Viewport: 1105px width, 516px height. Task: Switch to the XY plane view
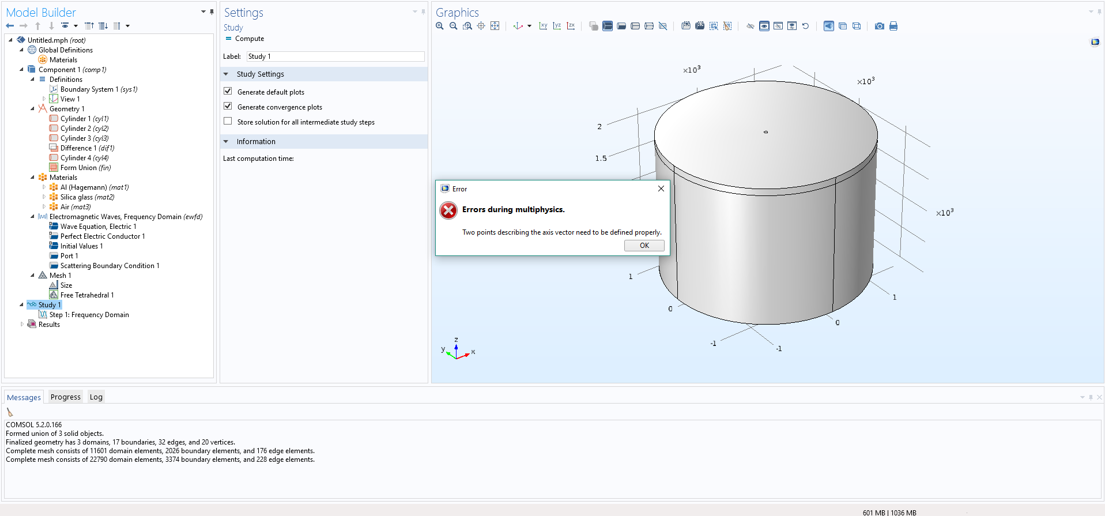point(543,26)
